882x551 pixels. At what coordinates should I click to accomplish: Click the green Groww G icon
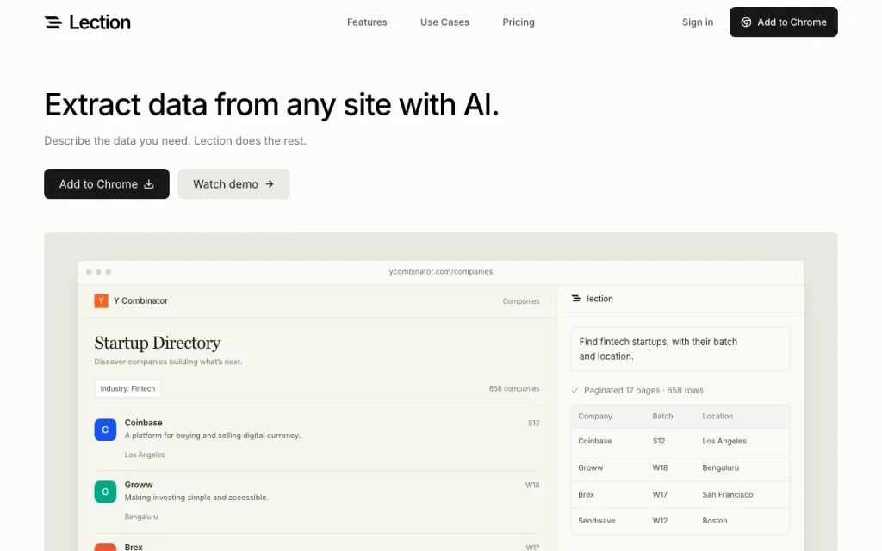[x=105, y=492]
